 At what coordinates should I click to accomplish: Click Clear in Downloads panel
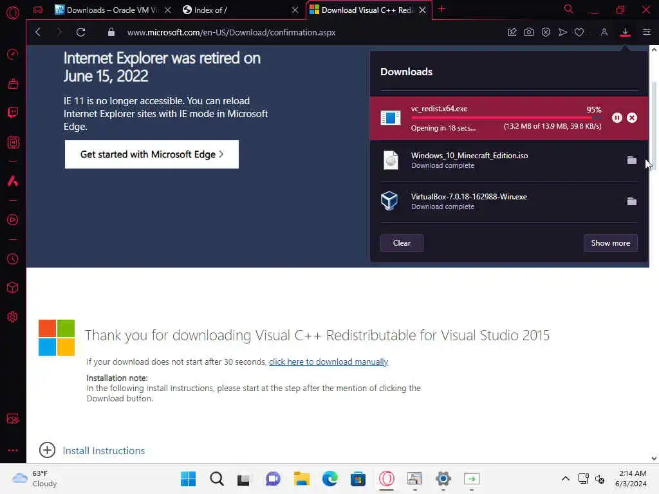tap(402, 242)
